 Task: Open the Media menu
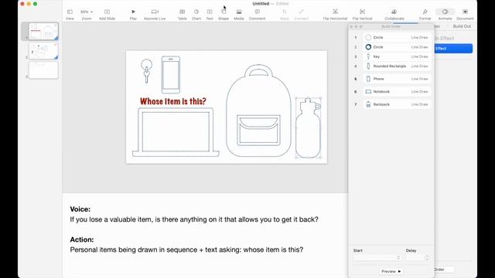[239, 15]
